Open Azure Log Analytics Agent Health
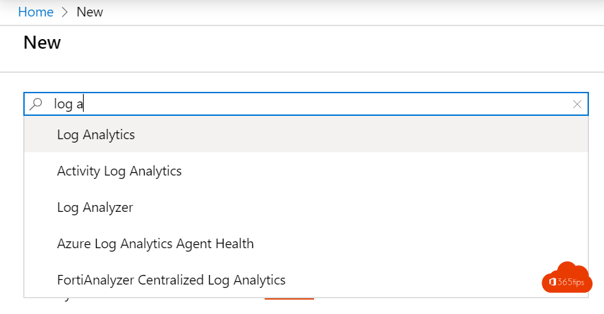The height and width of the screenshot is (314, 604). pos(155,243)
